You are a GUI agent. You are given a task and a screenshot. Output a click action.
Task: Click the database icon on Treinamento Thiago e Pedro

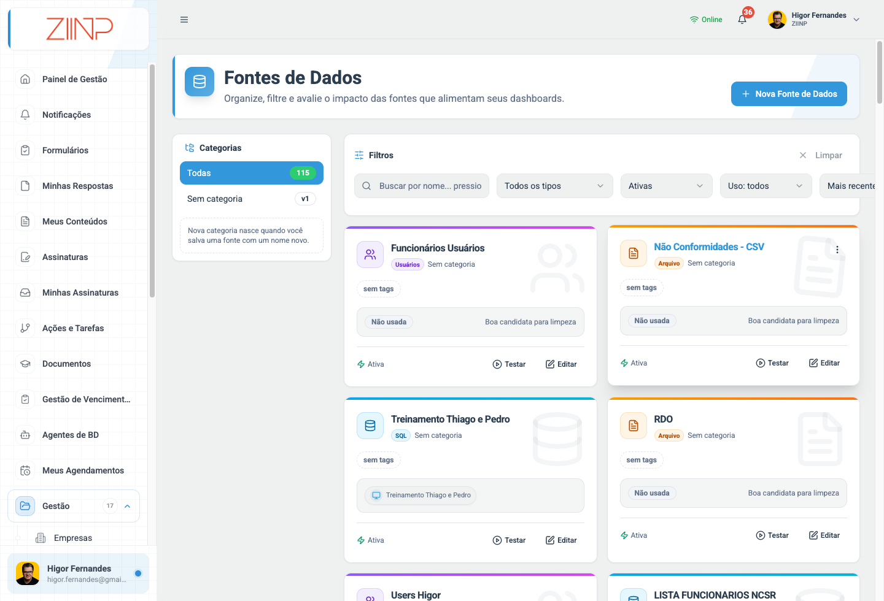tap(370, 426)
